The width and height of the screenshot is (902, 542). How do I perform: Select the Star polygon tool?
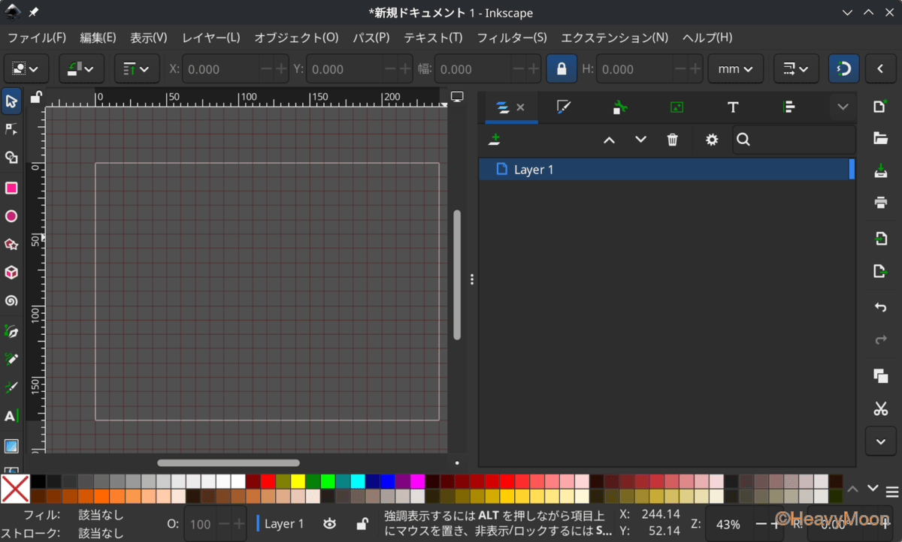(11, 245)
